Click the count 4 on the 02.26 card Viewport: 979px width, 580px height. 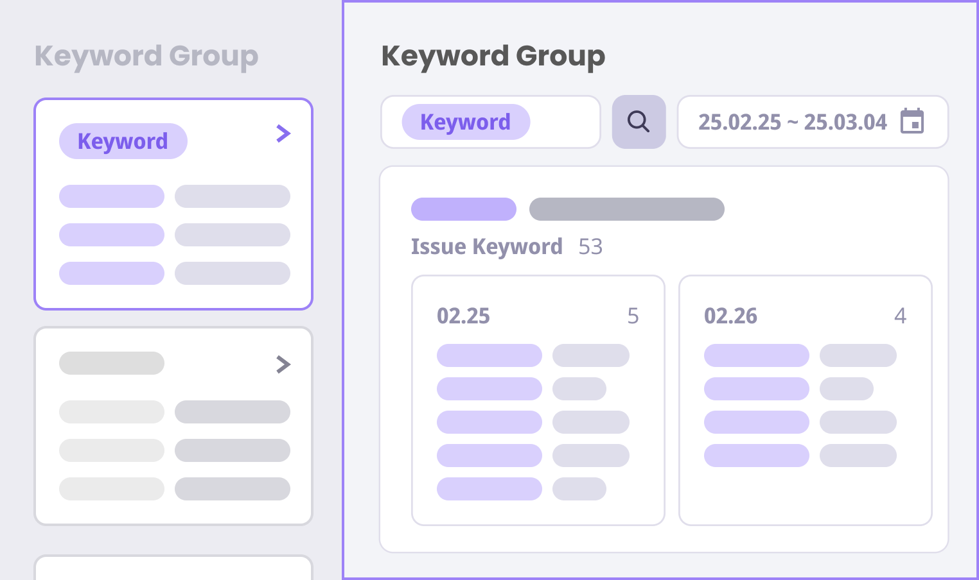pos(900,316)
